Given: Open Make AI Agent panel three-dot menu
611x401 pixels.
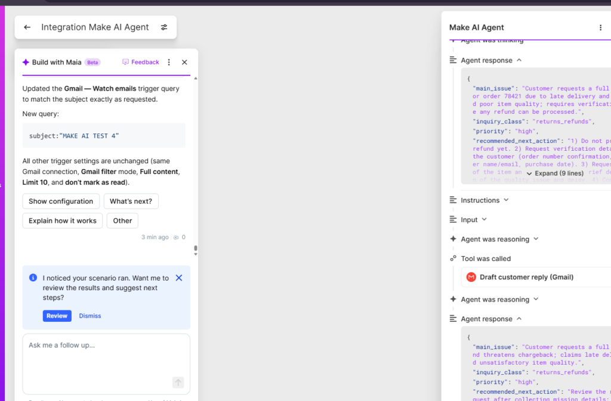Looking at the screenshot, I should tap(600, 27).
